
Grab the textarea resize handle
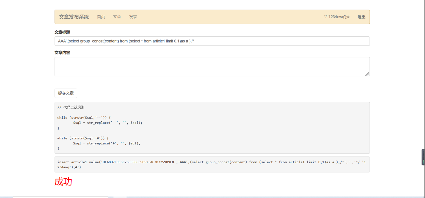coord(367,74)
